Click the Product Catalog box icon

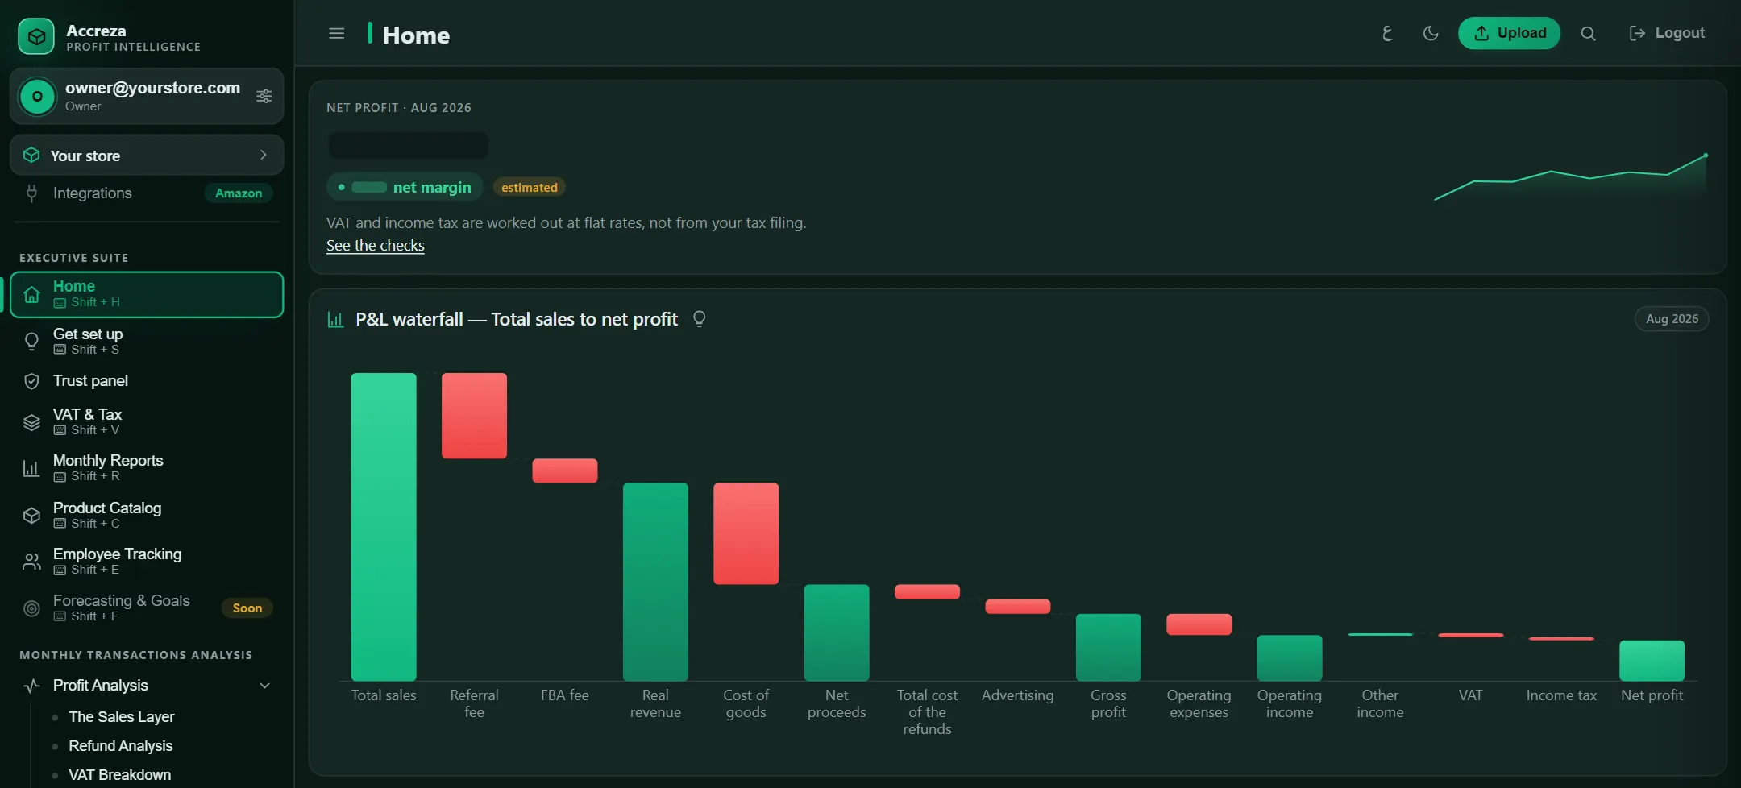click(x=31, y=516)
